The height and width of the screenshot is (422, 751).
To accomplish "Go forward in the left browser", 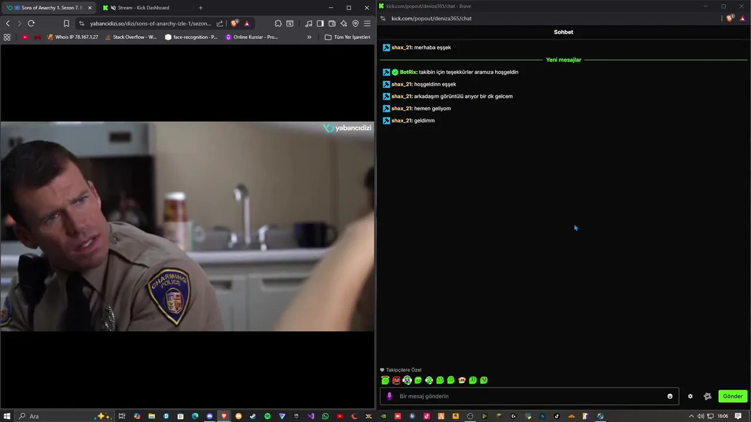I will point(19,23).
